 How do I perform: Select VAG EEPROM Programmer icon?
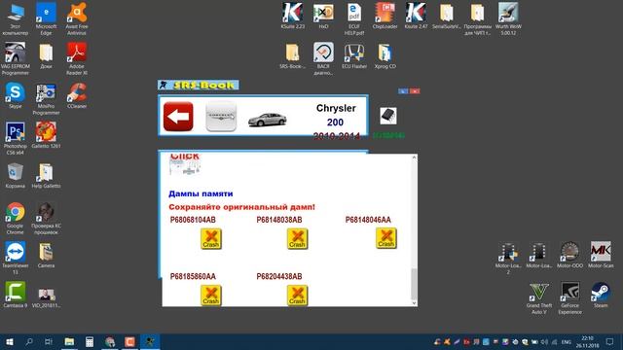click(x=16, y=58)
